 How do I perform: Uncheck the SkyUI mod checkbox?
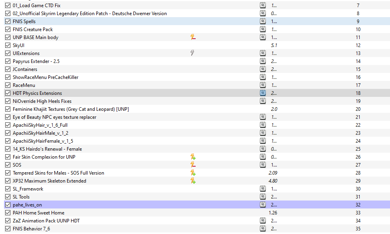pos(8,45)
